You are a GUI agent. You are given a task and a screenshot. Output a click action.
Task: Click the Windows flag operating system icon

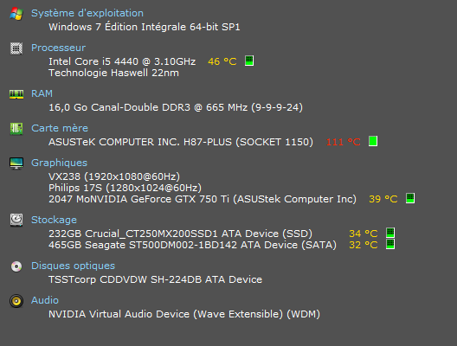pyautogui.click(x=16, y=13)
